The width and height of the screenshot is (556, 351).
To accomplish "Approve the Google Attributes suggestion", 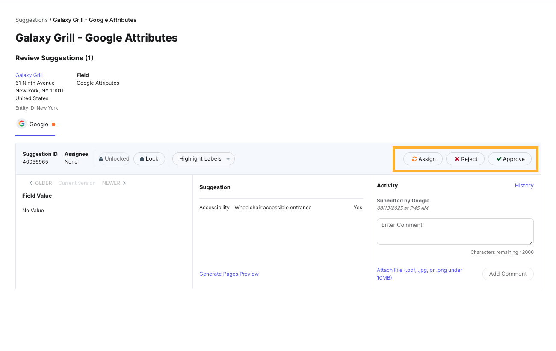I will pyautogui.click(x=510, y=159).
